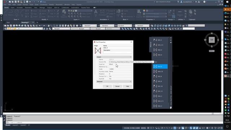Click Plot in the Quick Access toolbar

27,2
